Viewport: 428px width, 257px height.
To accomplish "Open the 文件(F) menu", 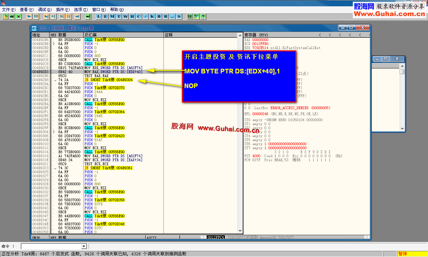I will (9, 10).
